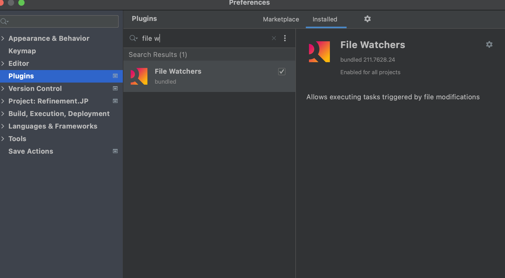The image size is (505, 278).
Task: Open the Plugins settings gear menu
Action: point(367,19)
